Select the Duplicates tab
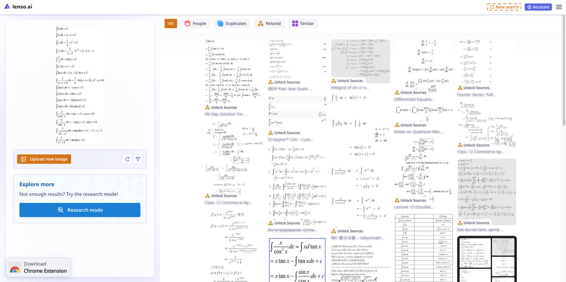566x282 pixels. click(232, 23)
